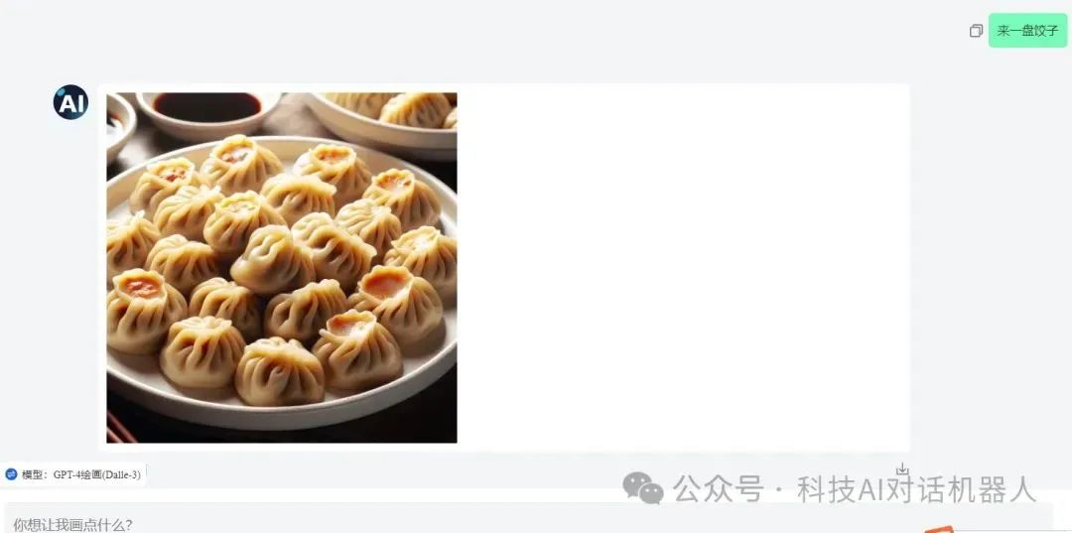Click the orange icon at the bottom right corner

click(x=940, y=529)
